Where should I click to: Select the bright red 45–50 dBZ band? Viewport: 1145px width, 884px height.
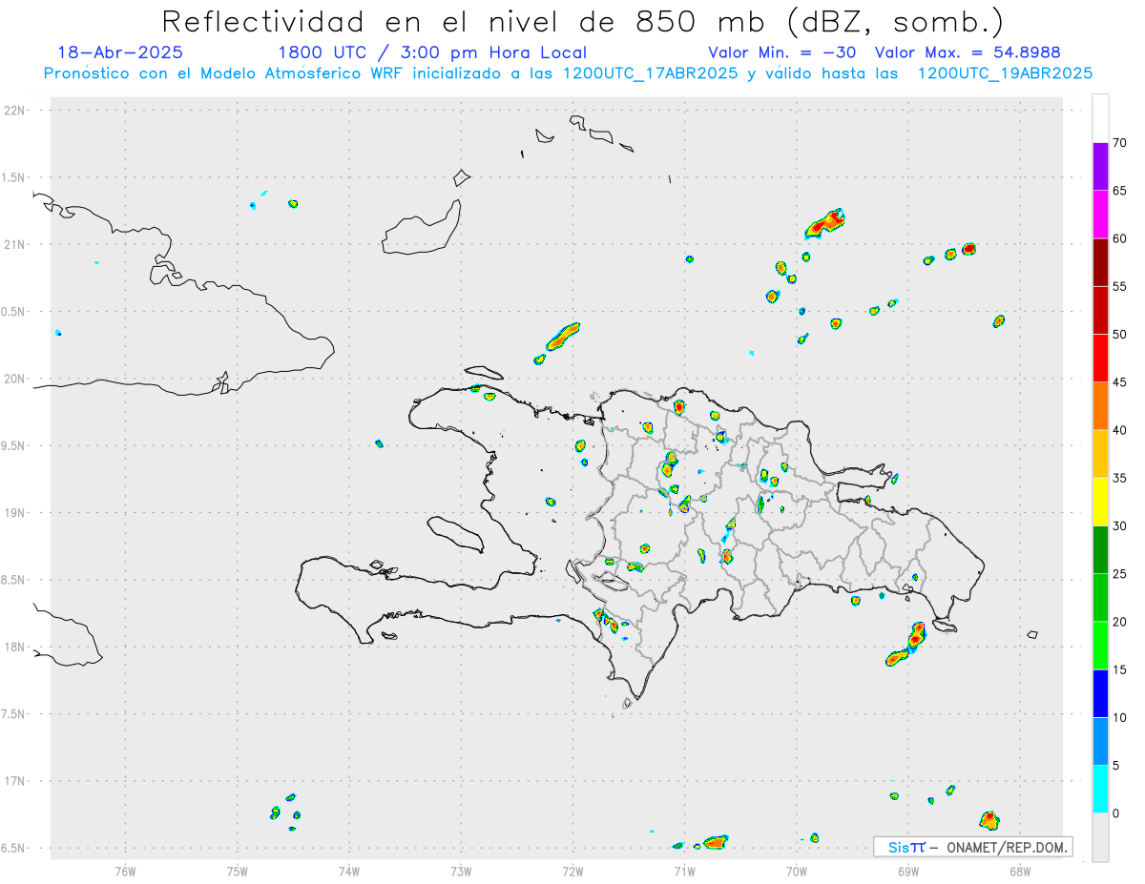(1100, 359)
